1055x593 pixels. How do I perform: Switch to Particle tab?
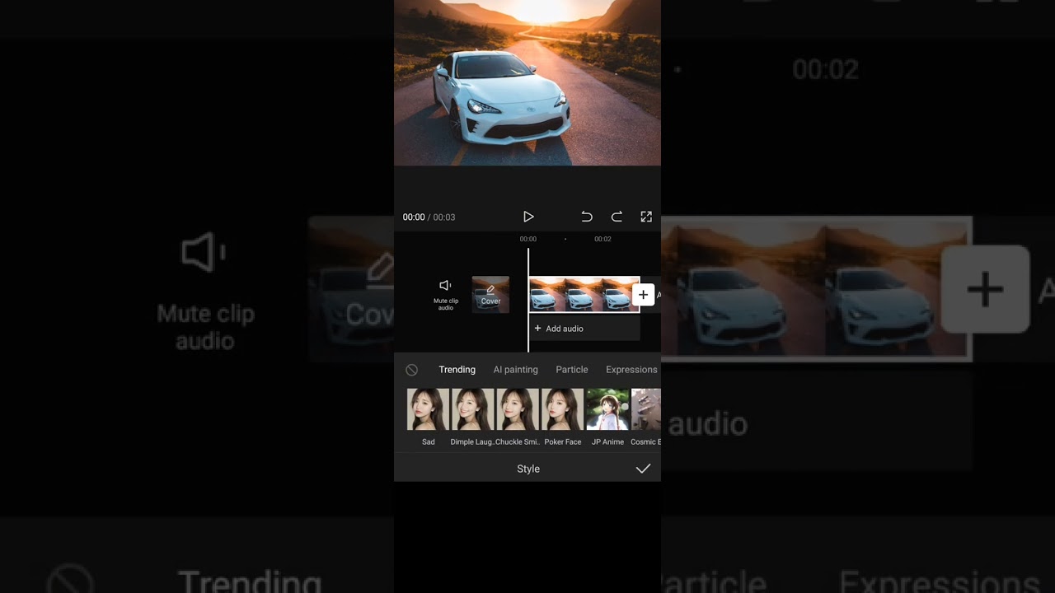pos(572,370)
